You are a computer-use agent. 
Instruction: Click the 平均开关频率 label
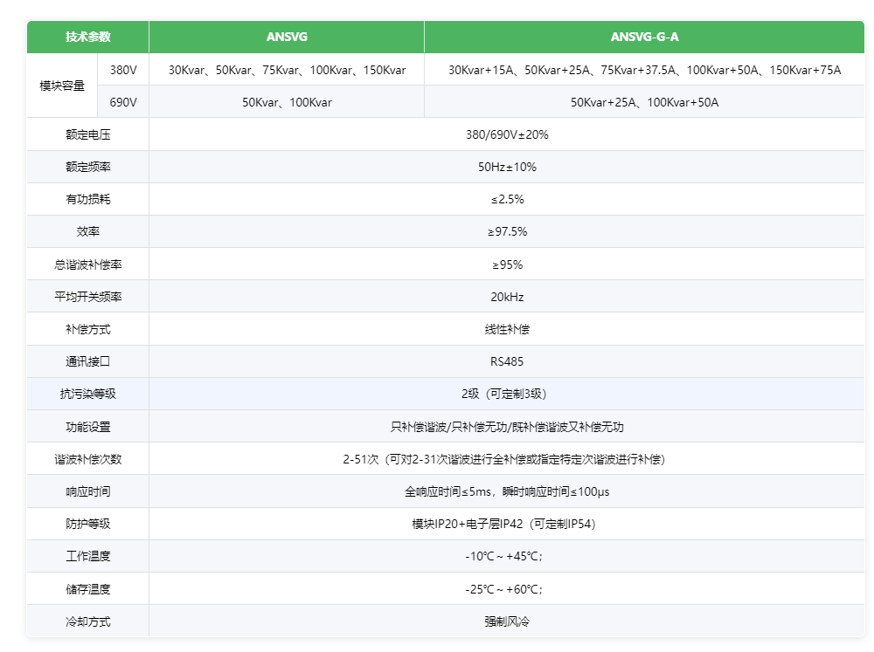[x=88, y=297]
